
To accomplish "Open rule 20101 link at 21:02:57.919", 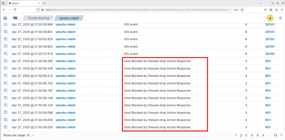I will (270, 54).
